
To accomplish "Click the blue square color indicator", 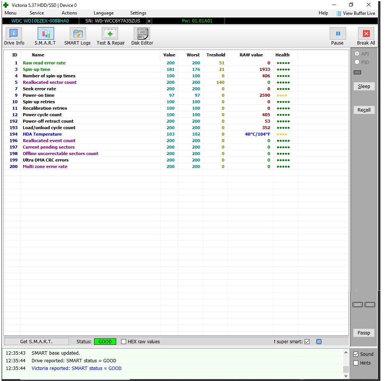I will click(319, 341).
